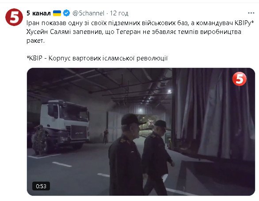Visit the @5channel handle link

[x=88, y=13]
